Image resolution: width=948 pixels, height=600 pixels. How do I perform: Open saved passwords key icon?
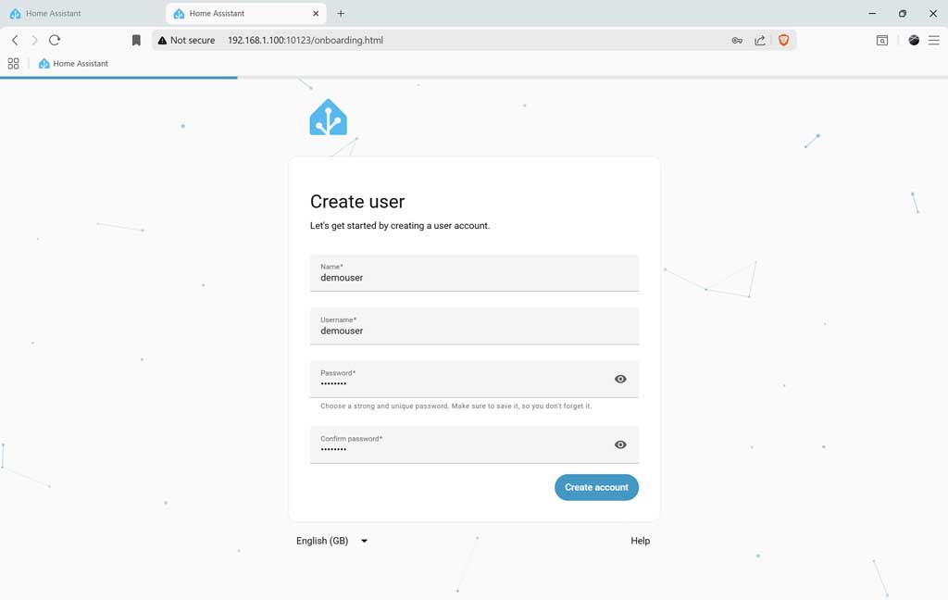(737, 41)
